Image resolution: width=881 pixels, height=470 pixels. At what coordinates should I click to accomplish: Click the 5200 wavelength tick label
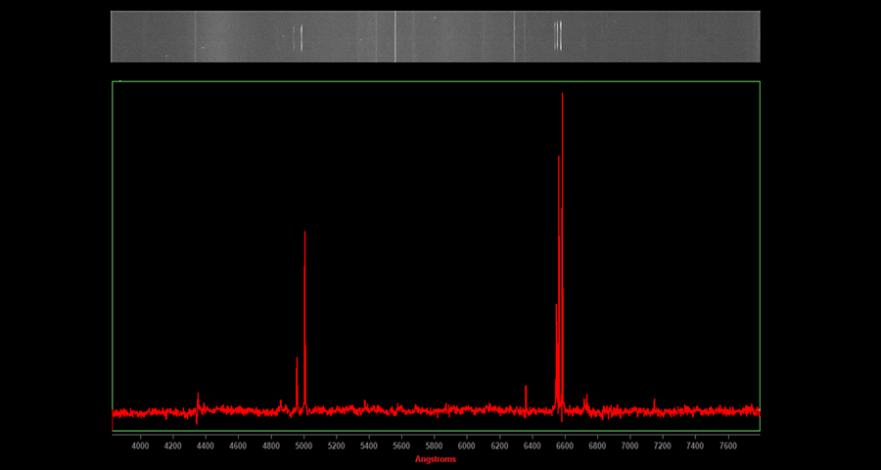pyautogui.click(x=336, y=446)
